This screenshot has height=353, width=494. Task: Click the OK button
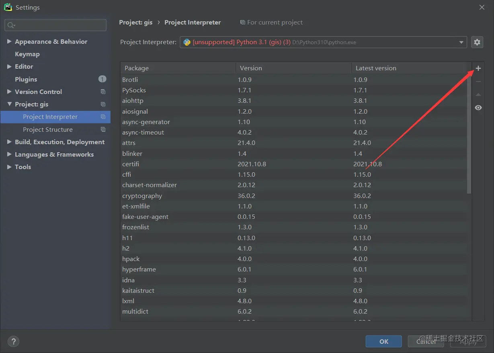[x=383, y=341]
